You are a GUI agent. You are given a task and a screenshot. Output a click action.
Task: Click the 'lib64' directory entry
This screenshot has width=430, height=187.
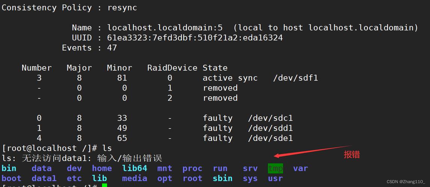[134, 168]
